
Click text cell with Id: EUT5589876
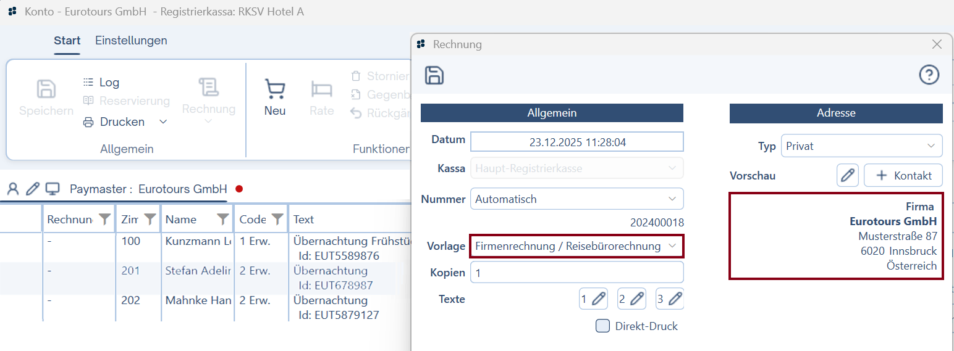tap(350, 247)
